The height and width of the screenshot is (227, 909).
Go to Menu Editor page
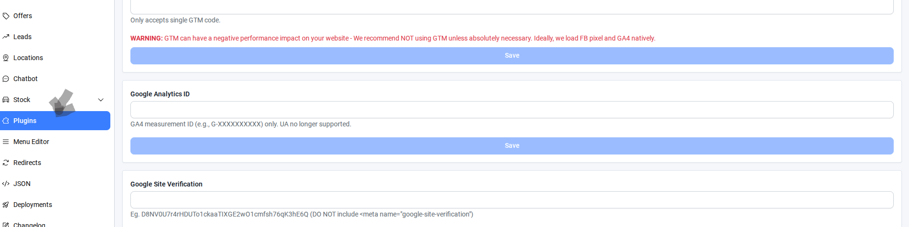point(31,142)
